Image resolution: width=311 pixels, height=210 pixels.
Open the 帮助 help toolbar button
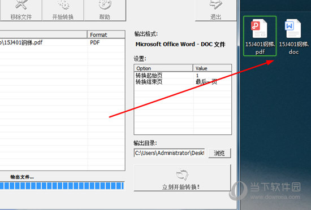105,10
